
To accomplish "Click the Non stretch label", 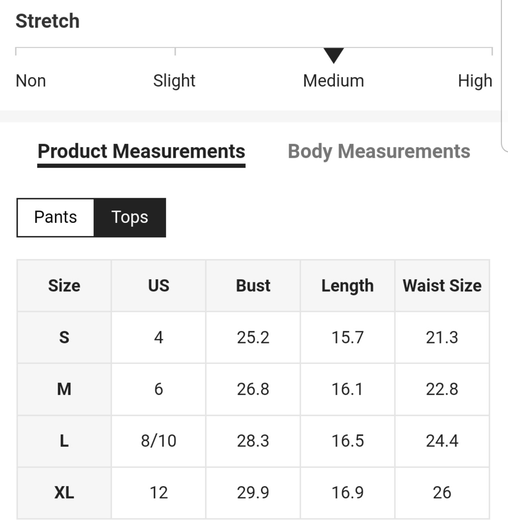I will [x=31, y=81].
